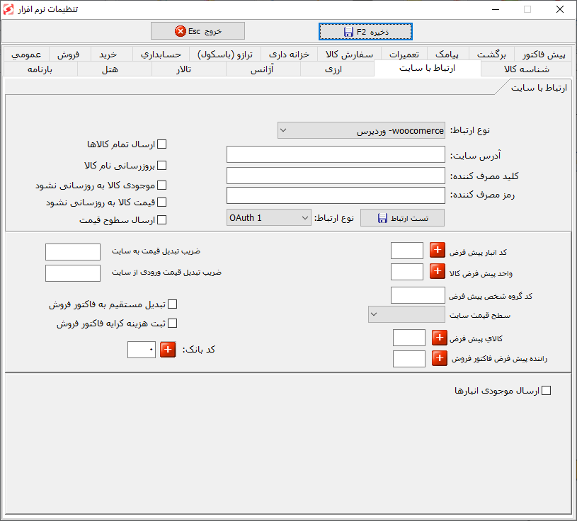Switch to عمومي tab

pyautogui.click(x=26, y=55)
